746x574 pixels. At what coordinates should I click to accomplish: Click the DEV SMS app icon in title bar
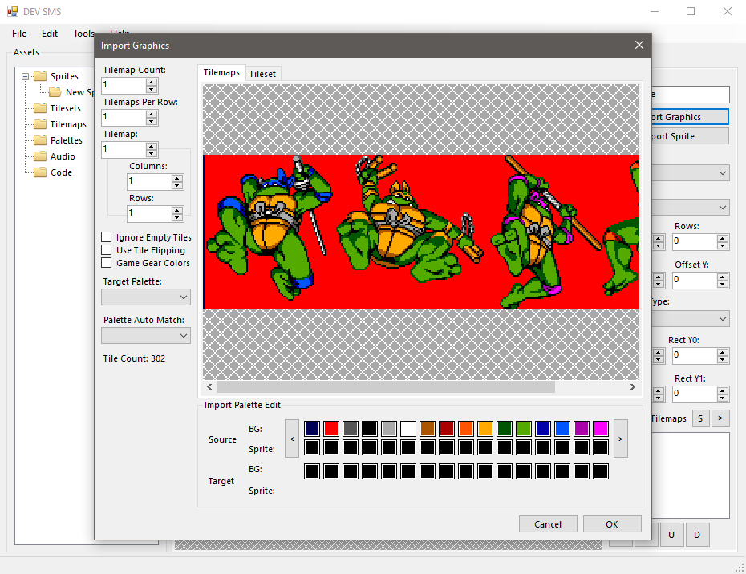click(x=12, y=11)
